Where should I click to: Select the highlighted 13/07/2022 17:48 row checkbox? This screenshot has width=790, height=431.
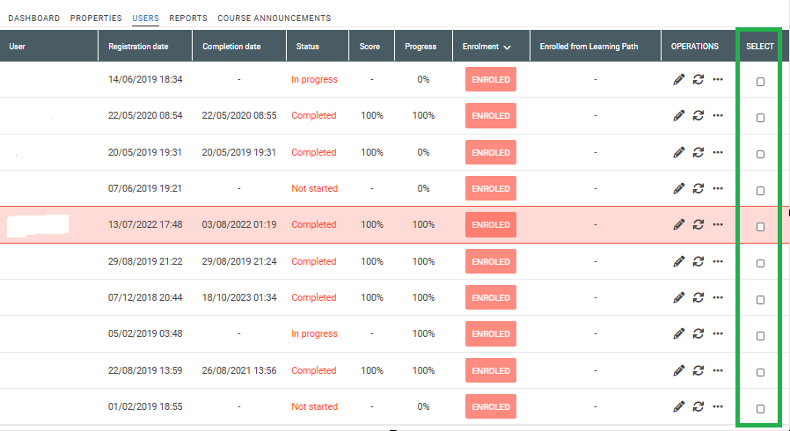pos(760,227)
